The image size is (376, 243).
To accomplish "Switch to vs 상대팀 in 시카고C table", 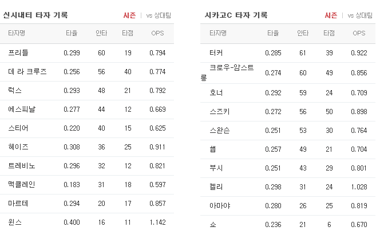I will 360,15.
